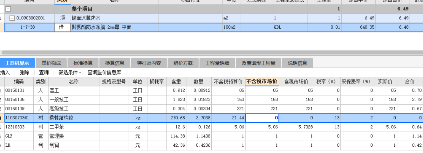The width and height of the screenshot is (423, 153).
Task: Open the 工程量明细 tab
Action: point(217,63)
